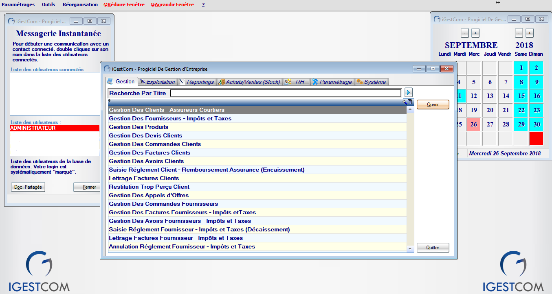Image resolution: width=552 pixels, height=294 pixels.
Task: Switch to the Gestion tab
Action: 122,81
